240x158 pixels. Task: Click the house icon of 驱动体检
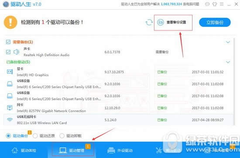(15, 150)
